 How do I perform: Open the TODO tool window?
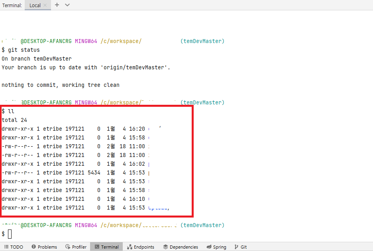pyautogui.click(x=13, y=247)
